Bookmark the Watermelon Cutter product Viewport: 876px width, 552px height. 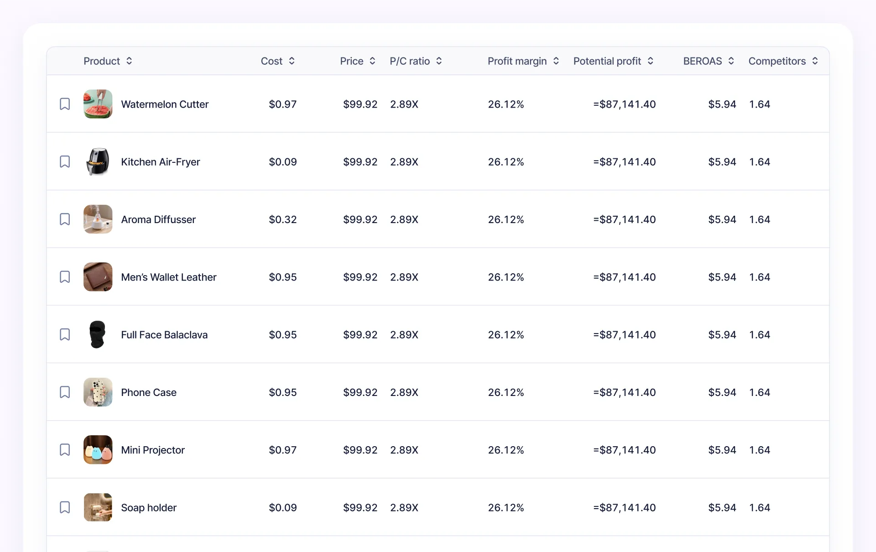[x=65, y=104]
